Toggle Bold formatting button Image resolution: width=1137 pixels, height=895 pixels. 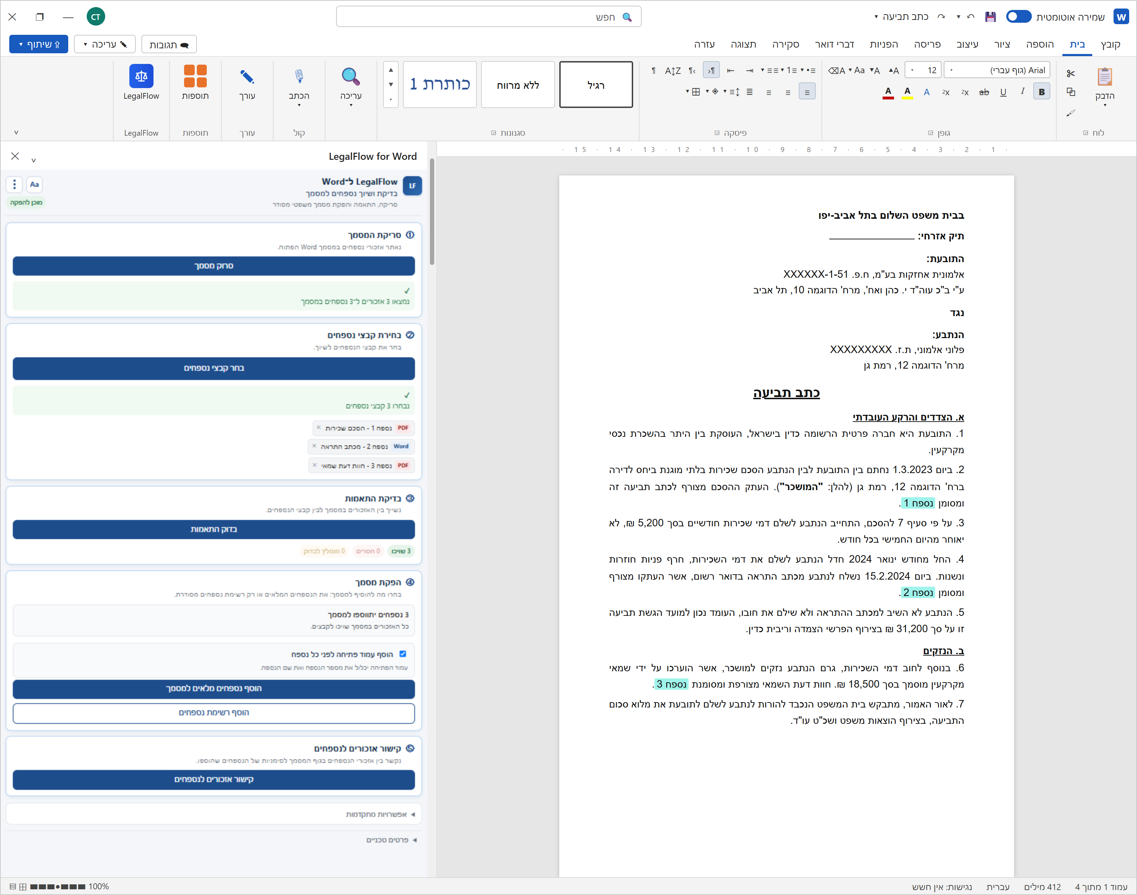click(x=1041, y=92)
